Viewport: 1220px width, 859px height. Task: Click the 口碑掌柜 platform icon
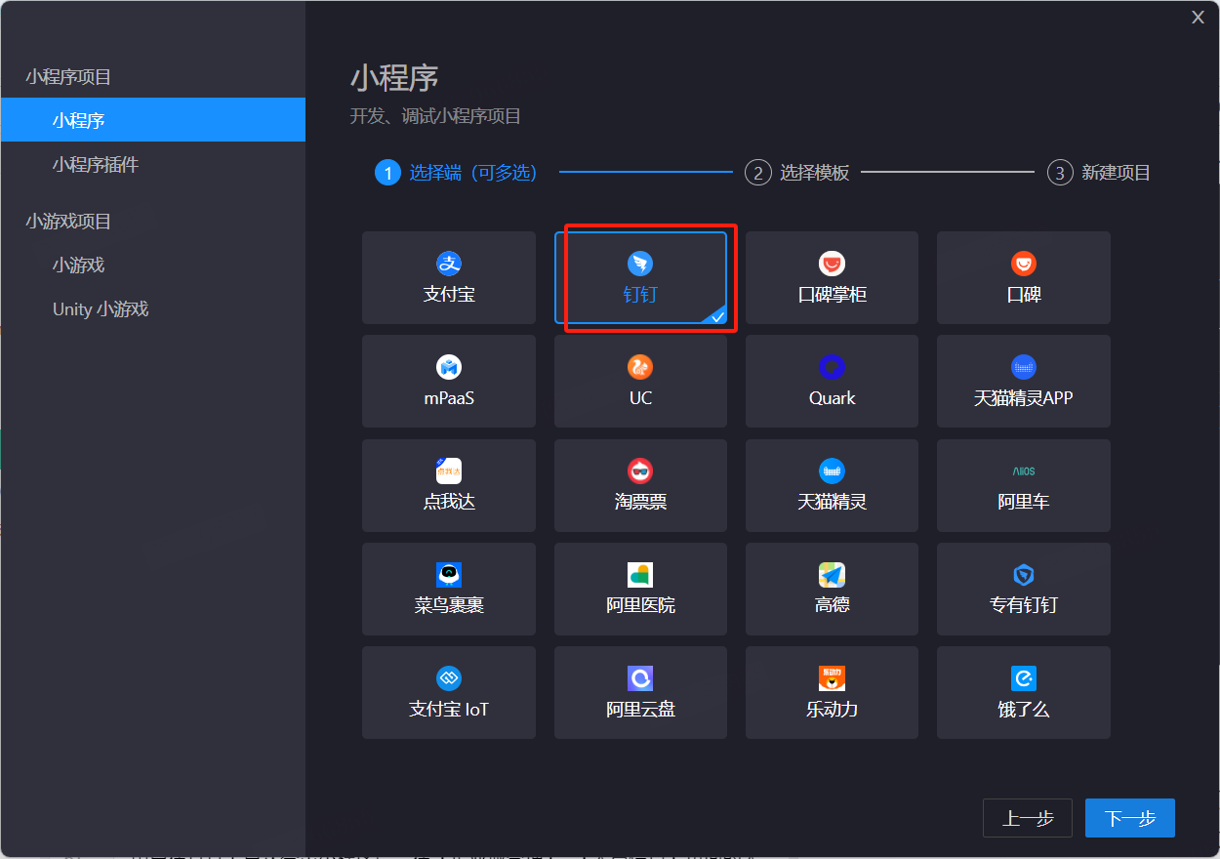pos(832,264)
